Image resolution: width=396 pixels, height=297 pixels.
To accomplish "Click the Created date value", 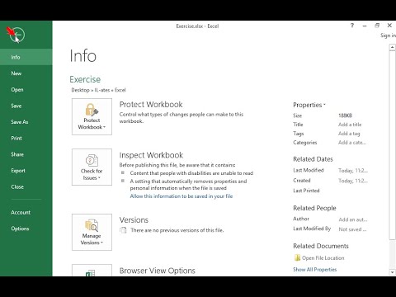I will [x=353, y=181].
